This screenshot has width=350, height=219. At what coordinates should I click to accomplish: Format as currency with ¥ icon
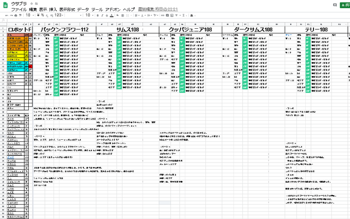(x=38, y=15)
